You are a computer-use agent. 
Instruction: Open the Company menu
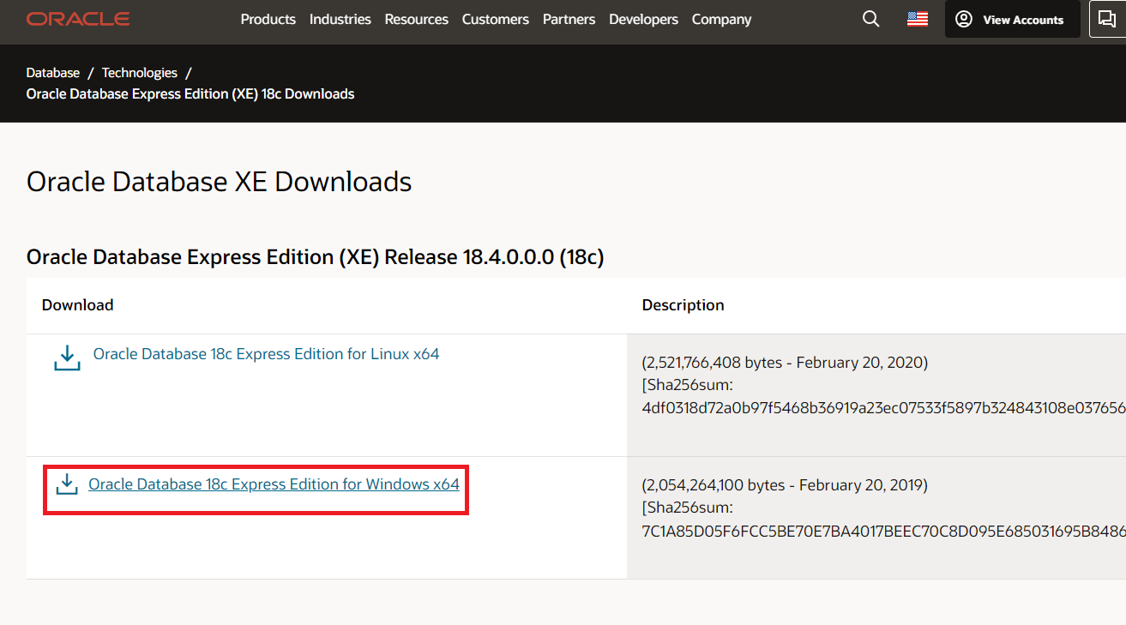(x=721, y=19)
